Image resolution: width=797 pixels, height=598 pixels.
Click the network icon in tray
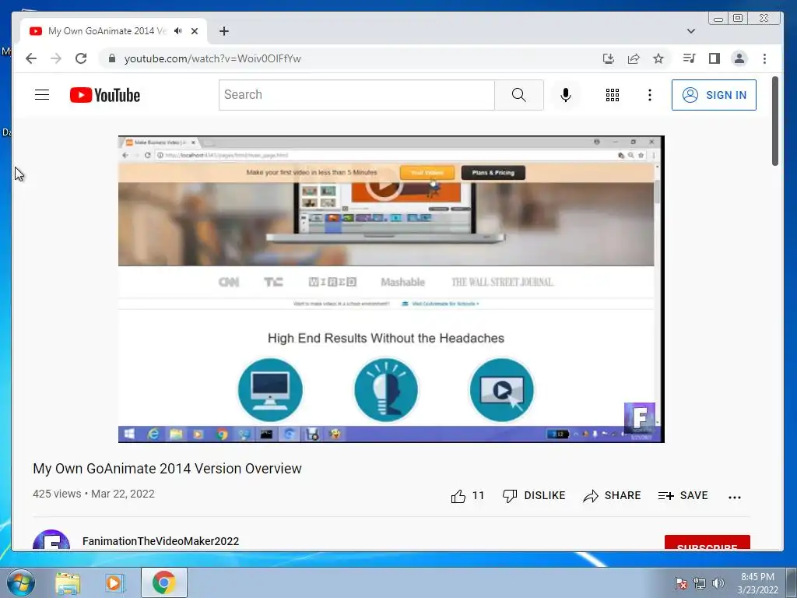coord(700,583)
